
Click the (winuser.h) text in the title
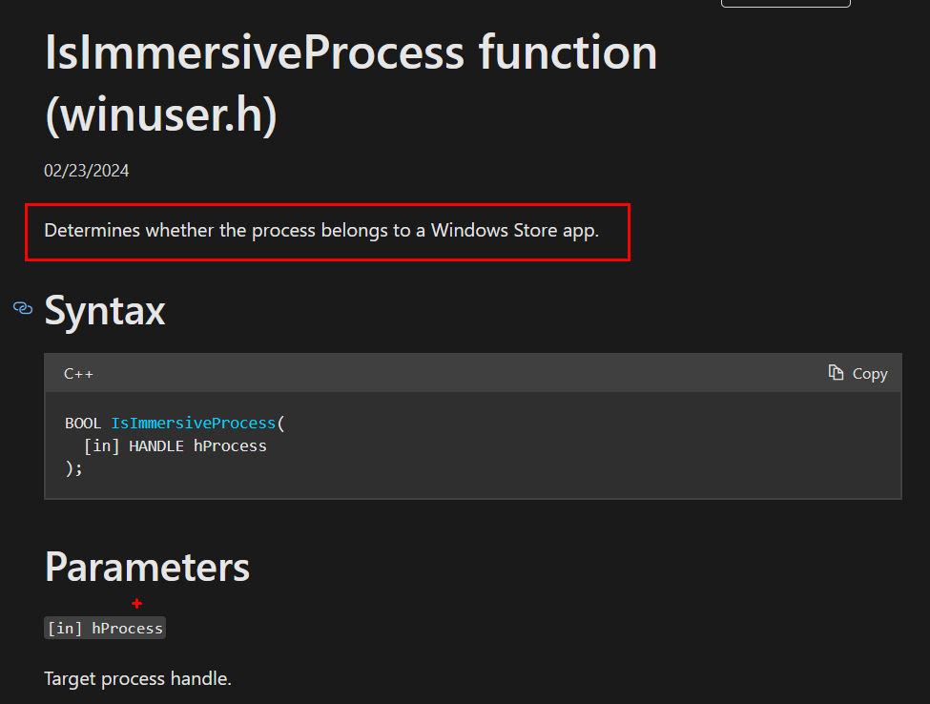[160, 114]
